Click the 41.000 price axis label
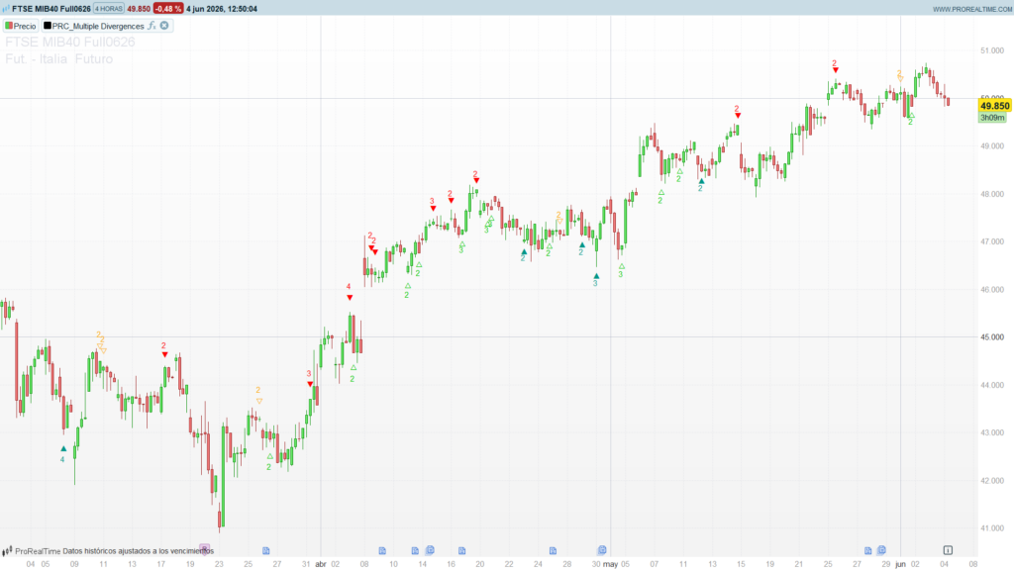The image size is (1014, 570). 992,528
